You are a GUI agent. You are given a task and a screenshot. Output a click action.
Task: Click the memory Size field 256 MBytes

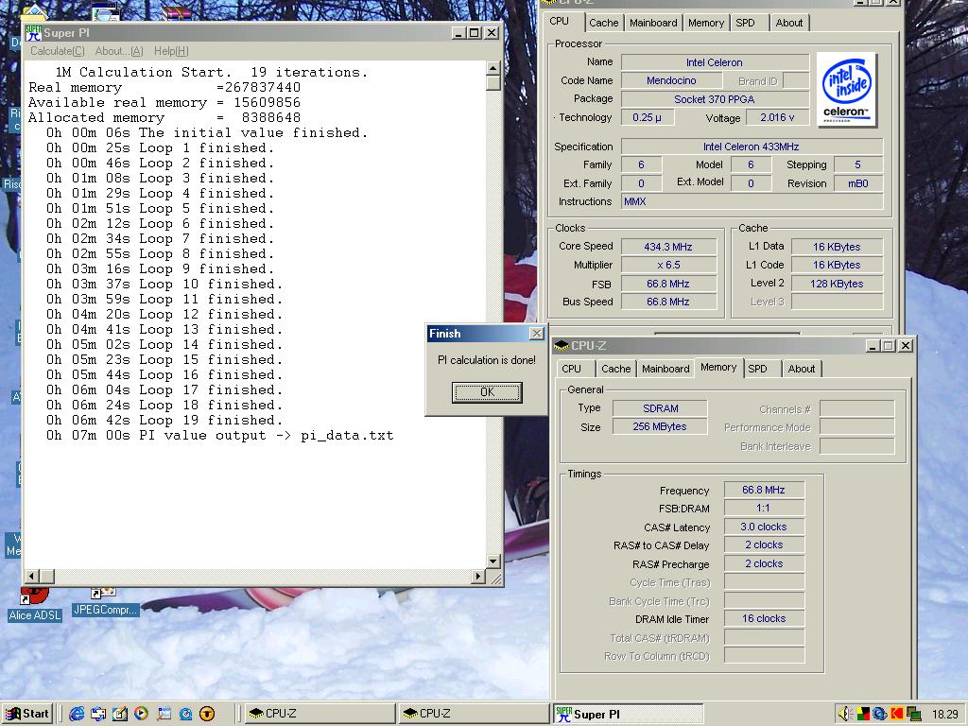pyautogui.click(x=660, y=426)
